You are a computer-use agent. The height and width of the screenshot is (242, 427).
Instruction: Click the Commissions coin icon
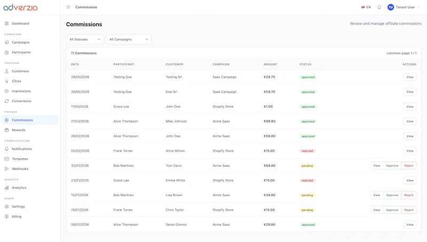(6, 120)
